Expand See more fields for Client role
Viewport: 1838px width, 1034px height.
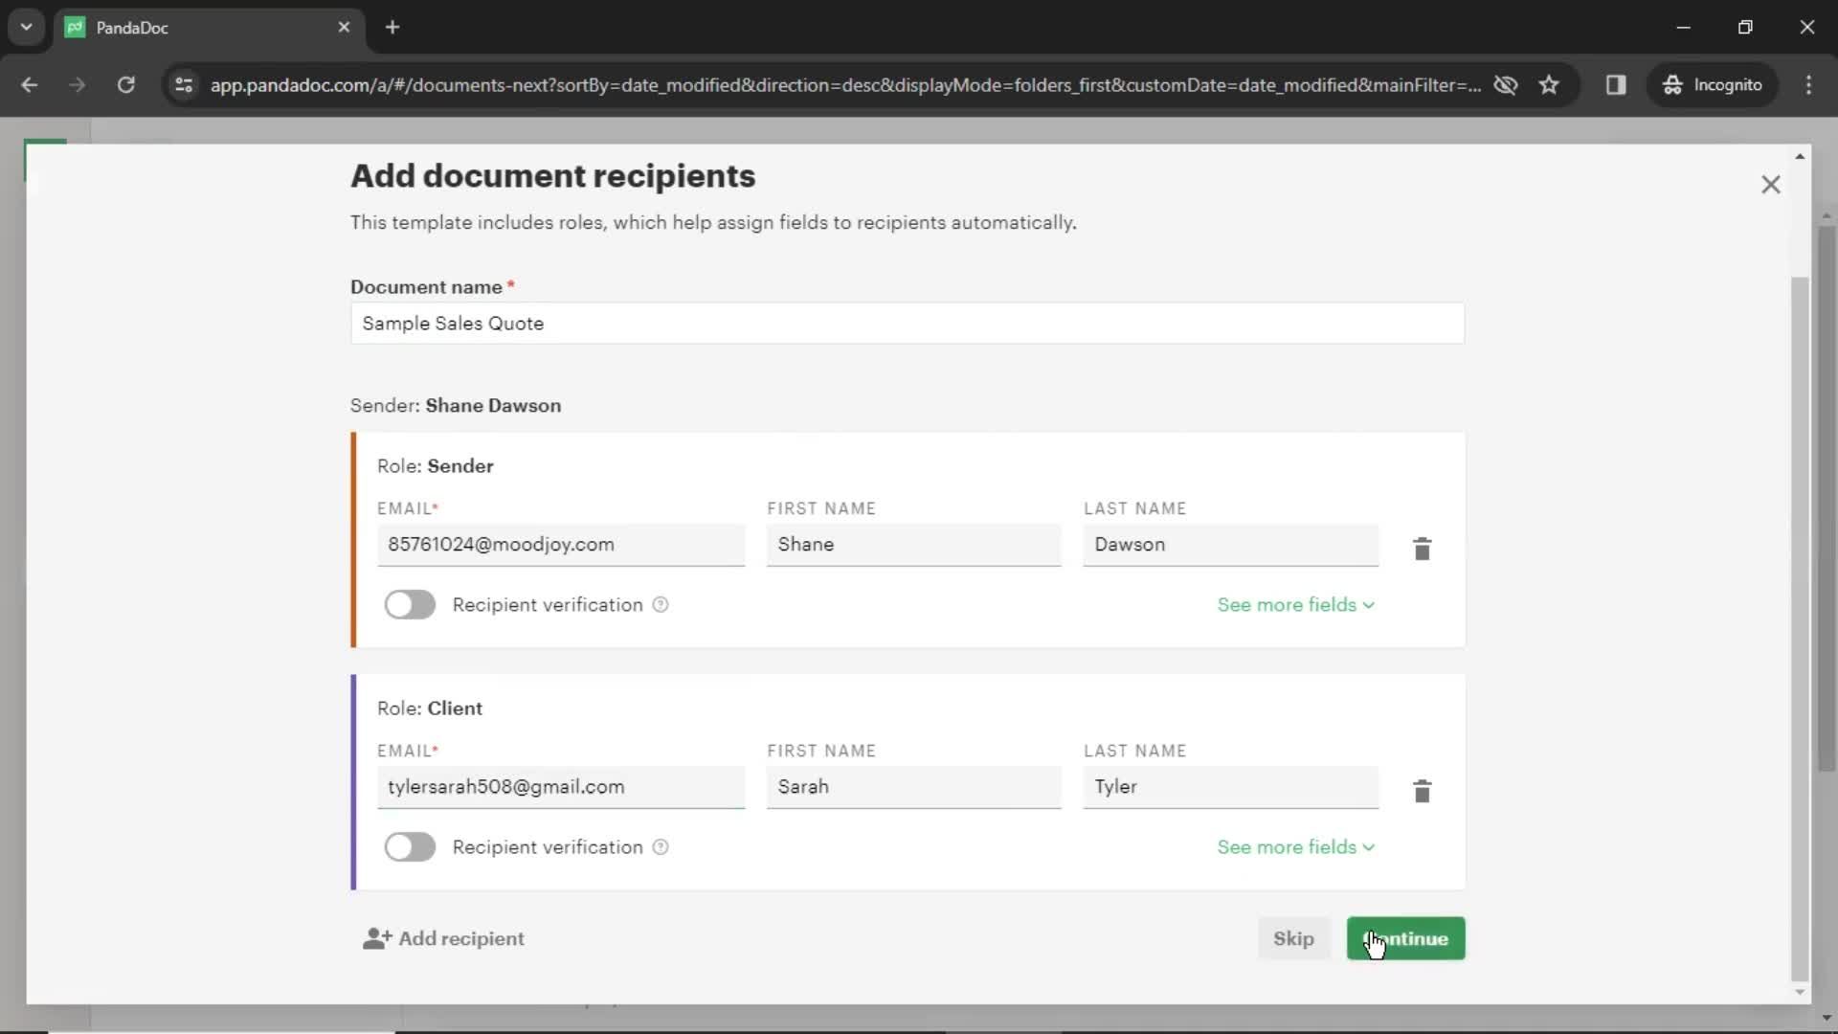pos(1292,846)
